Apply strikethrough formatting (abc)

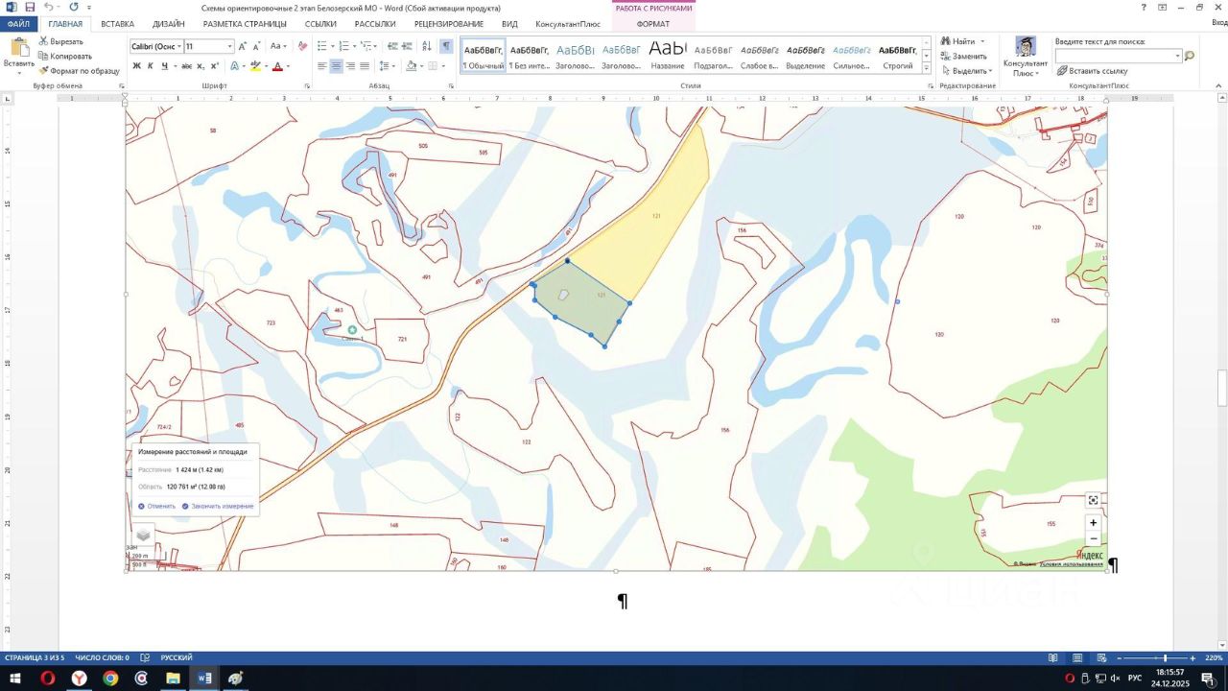point(186,66)
